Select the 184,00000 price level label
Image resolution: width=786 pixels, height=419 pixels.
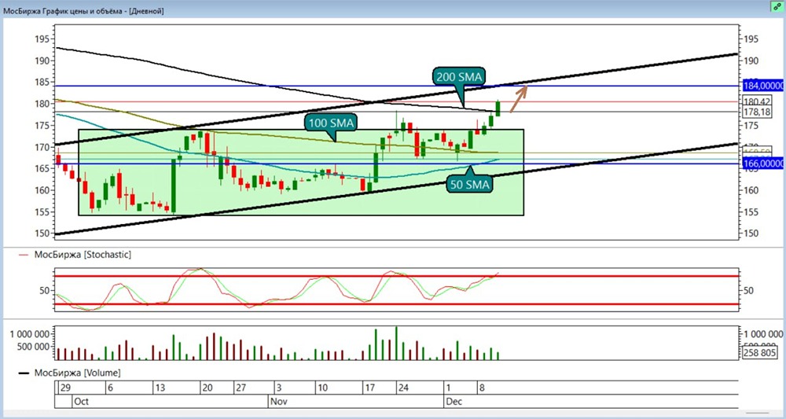763,86
